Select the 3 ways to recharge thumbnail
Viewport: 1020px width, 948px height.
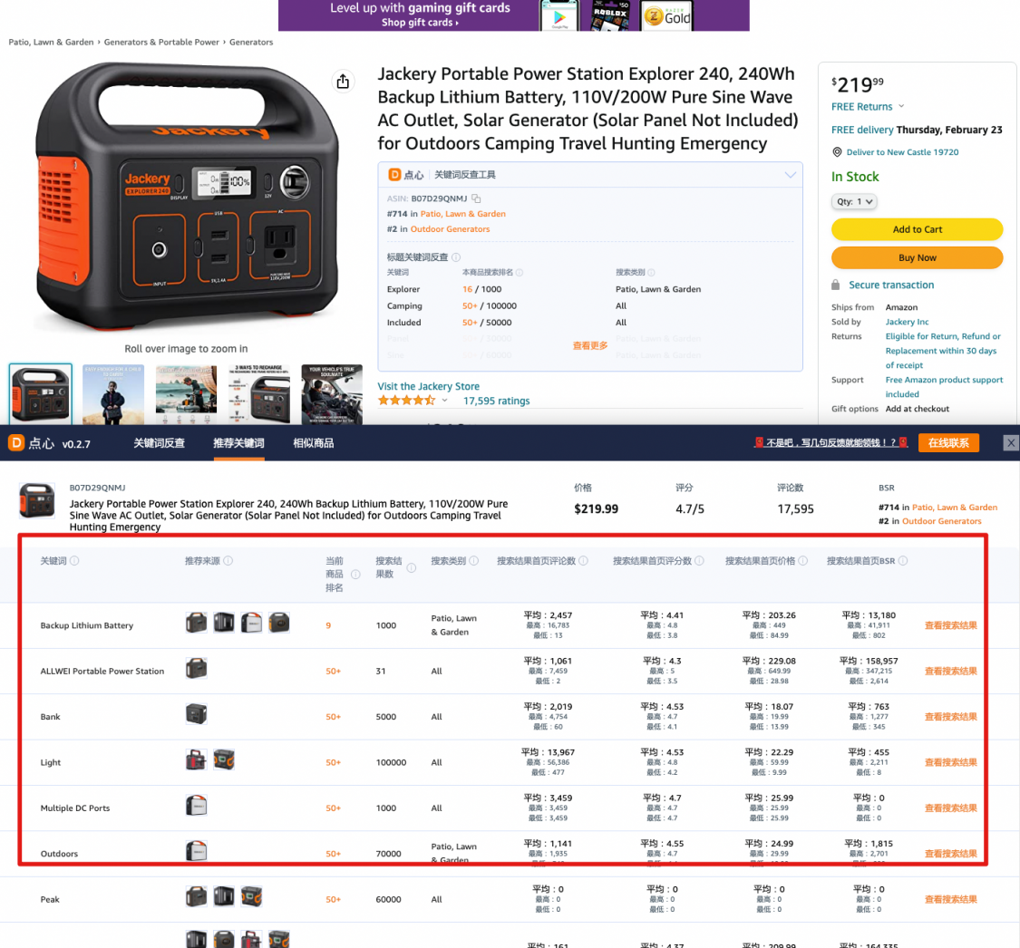click(259, 394)
